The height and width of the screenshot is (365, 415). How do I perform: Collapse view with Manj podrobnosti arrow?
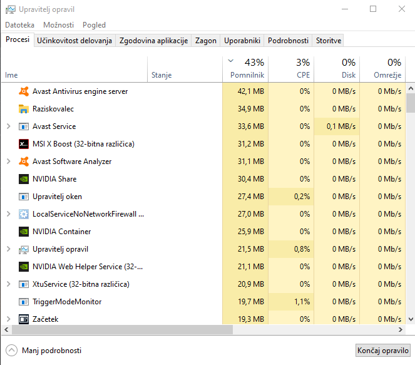coord(11,351)
